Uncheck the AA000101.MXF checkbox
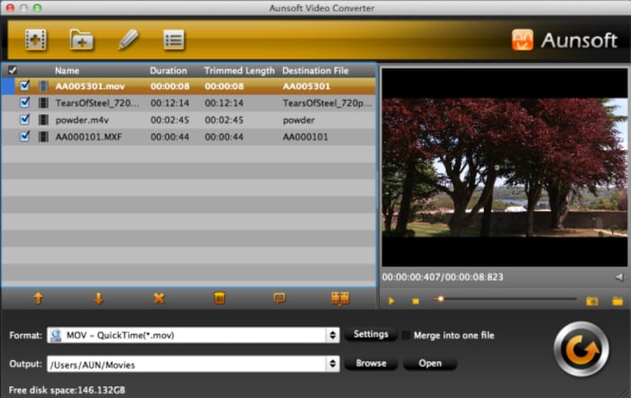Screen dimensions: 631x398 coord(24,136)
